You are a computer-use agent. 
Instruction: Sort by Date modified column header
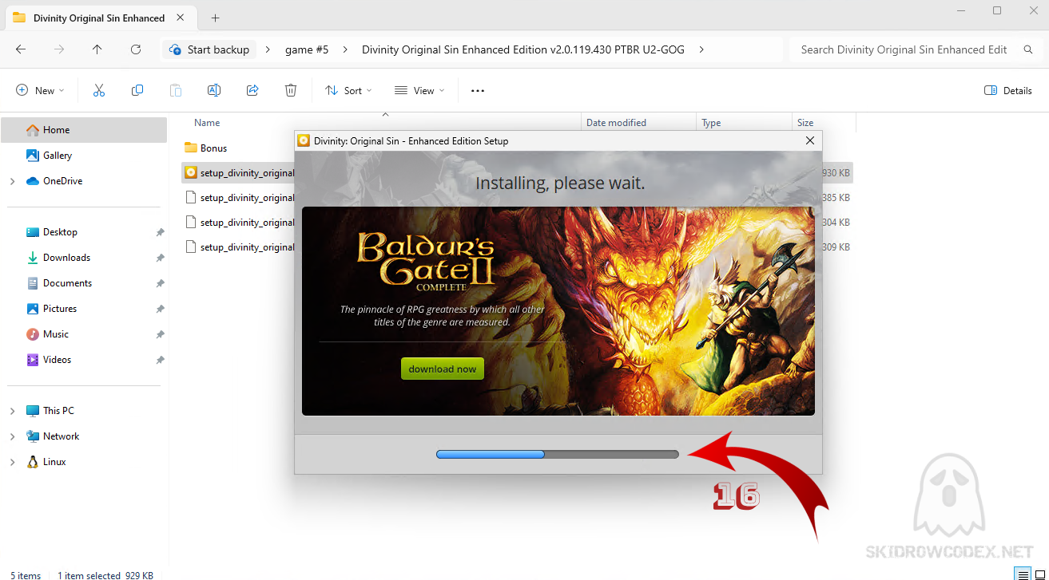click(616, 123)
